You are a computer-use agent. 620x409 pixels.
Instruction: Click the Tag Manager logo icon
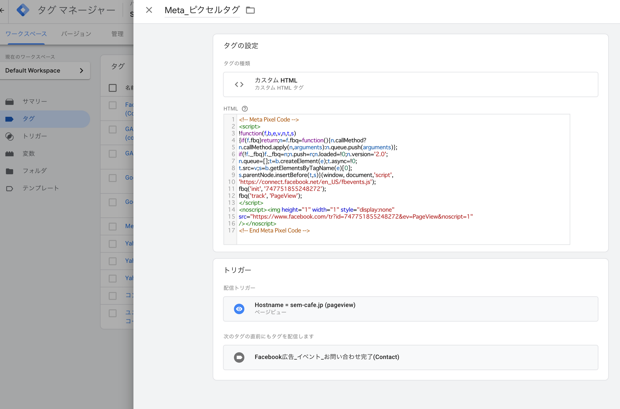coord(23,10)
